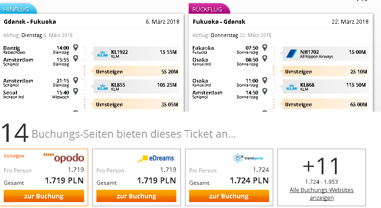The width and height of the screenshot is (381, 208).
Task: Click the location pin next to Seoul 15:40
Action: coord(75,91)
